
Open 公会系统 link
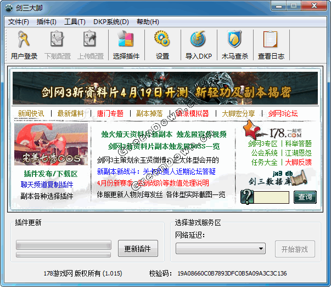(264, 153)
